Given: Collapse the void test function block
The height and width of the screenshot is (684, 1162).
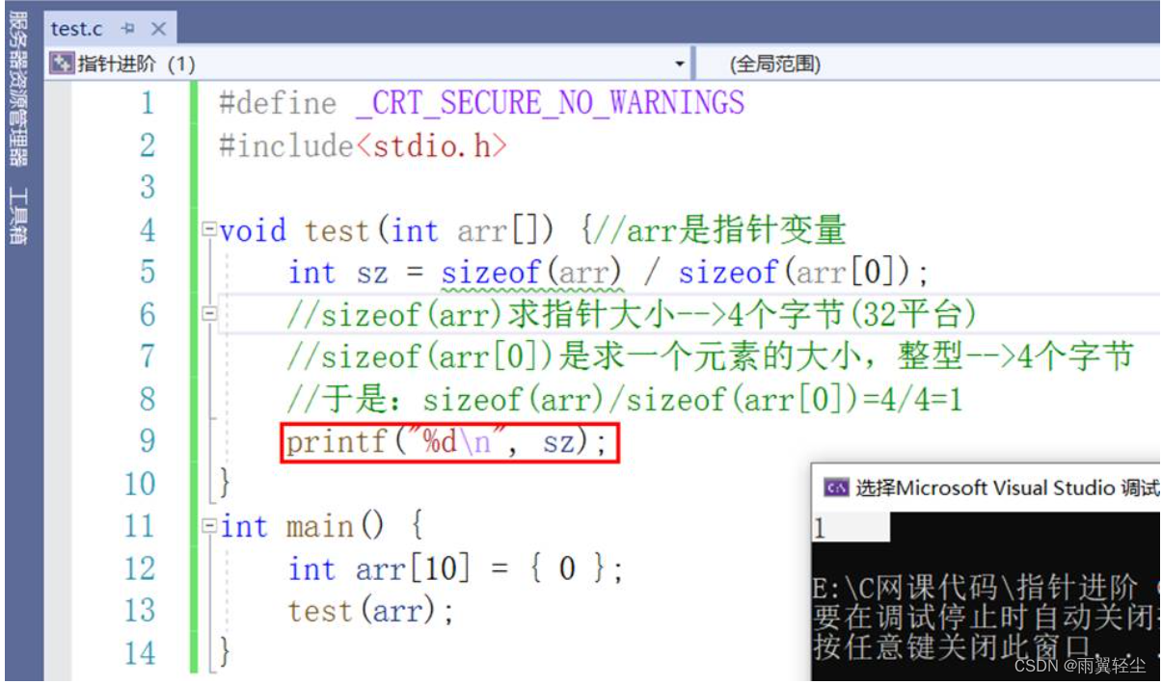Looking at the screenshot, I should (209, 231).
